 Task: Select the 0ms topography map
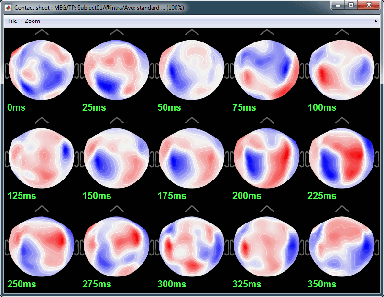pos(42,70)
